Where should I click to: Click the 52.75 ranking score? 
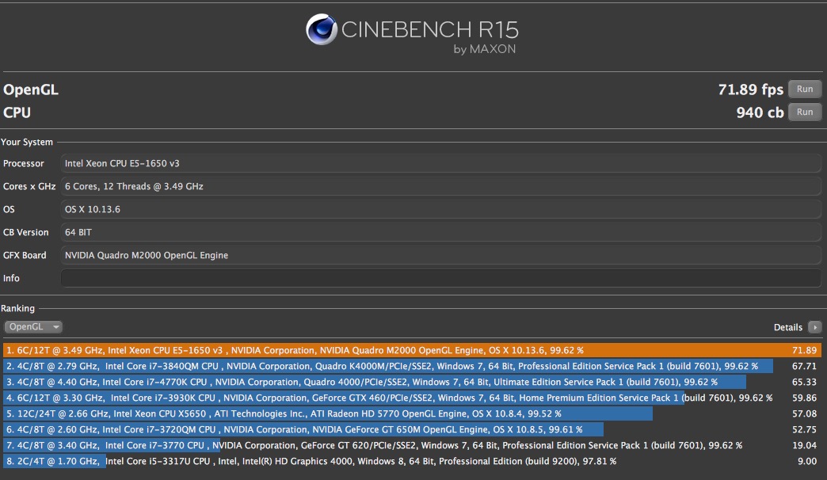(x=804, y=429)
